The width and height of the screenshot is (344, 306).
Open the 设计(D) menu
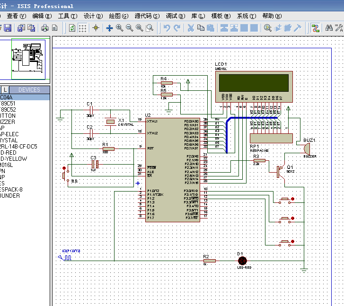93,16
